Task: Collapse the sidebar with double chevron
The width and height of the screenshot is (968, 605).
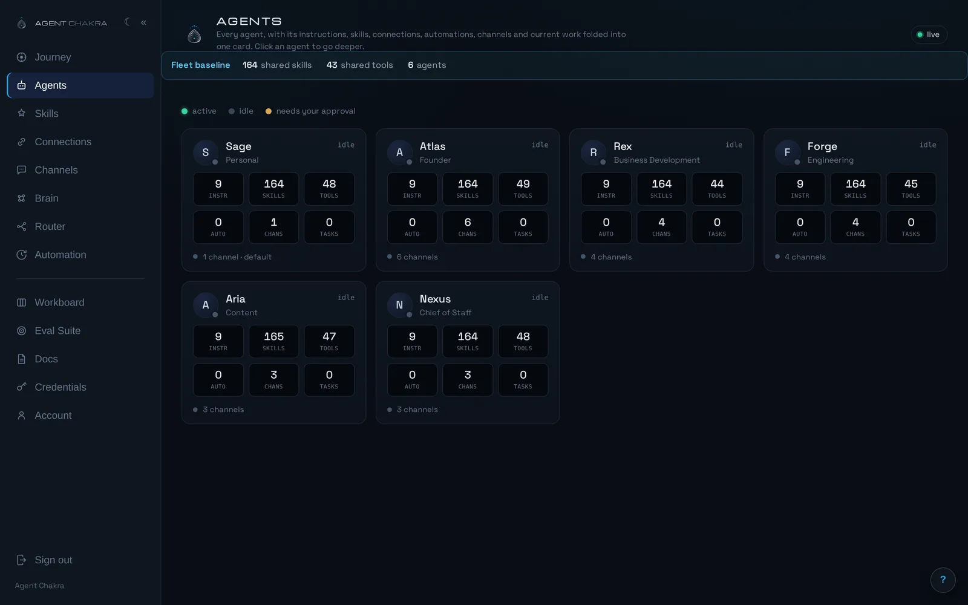Action: tap(143, 22)
